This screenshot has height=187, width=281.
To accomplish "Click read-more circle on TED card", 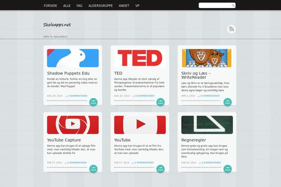I will [x=160, y=102].
